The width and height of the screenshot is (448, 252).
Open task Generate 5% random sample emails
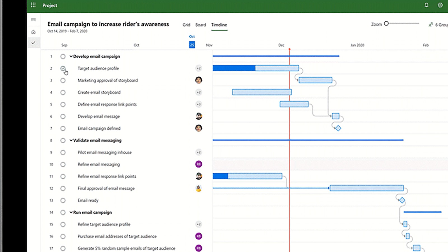(x=126, y=248)
